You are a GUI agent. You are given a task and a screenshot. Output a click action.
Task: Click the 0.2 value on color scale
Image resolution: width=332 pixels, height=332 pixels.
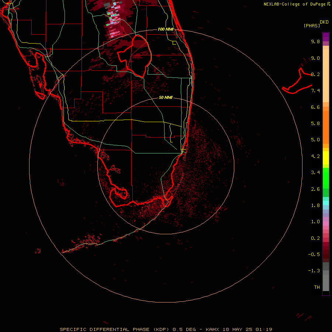[315, 238]
